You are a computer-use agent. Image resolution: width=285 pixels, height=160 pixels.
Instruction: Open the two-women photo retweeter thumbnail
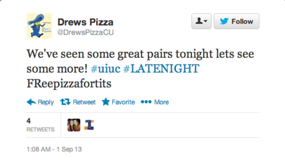74,125
